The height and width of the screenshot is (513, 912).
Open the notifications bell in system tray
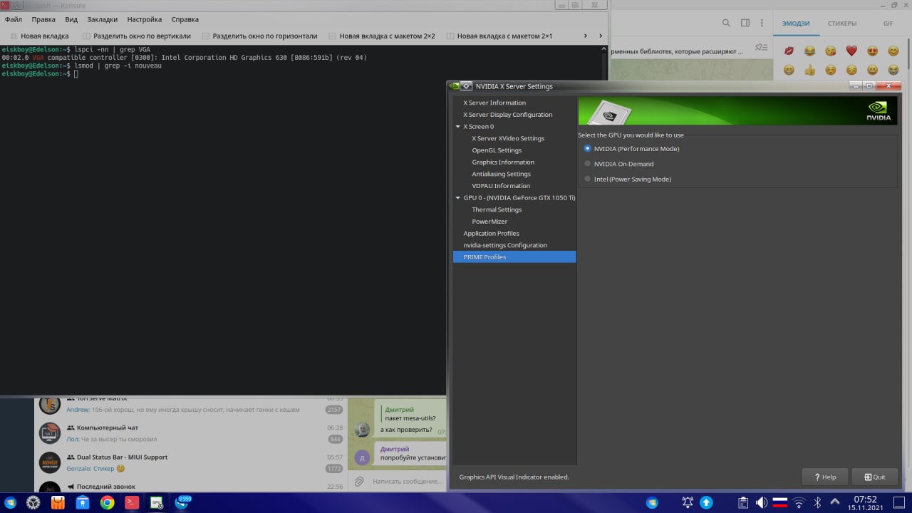(x=688, y=502)
